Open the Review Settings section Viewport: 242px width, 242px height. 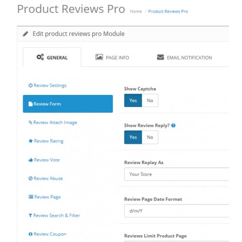(x=47, y=85)
